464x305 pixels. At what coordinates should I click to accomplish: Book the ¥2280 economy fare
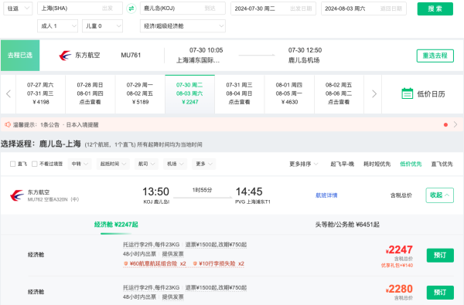(440, 293)
